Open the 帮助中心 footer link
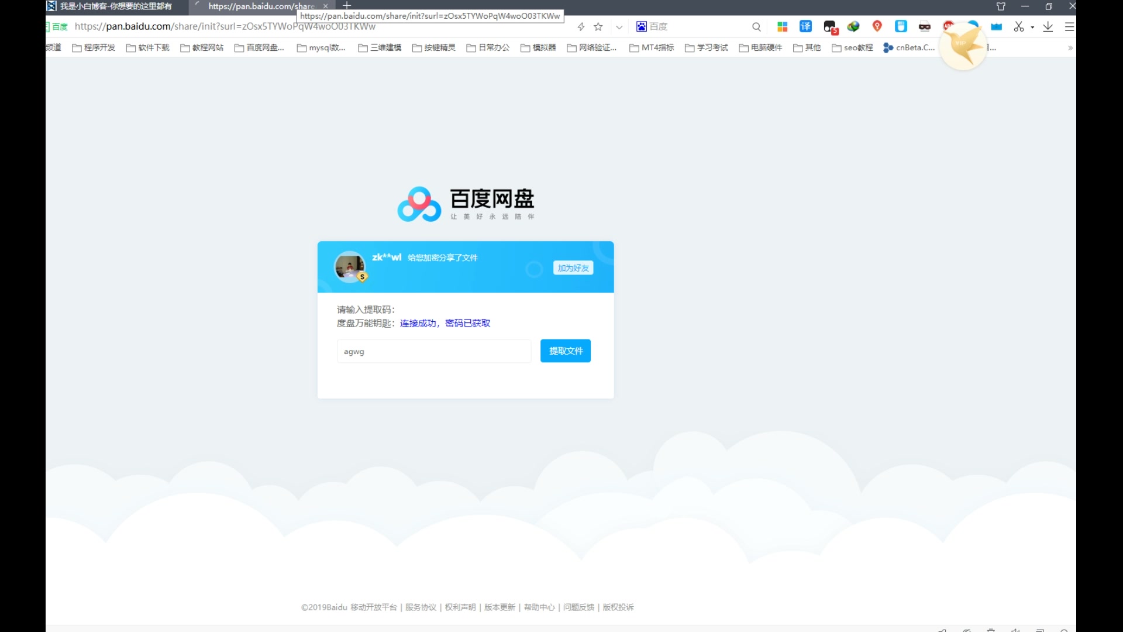1123x632 pixels. point(539,607)
